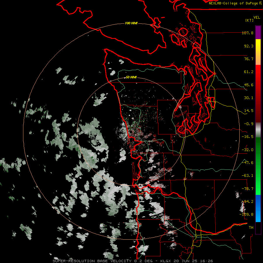Screen dimensions: 263x263
Task: Click the 20 JUN 25 date stamp
Action: pyautogui.click(x=185, y=261)
